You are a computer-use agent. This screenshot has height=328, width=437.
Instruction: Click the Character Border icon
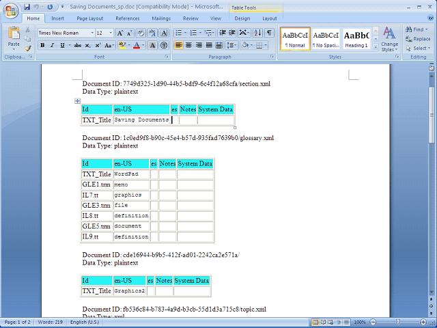[164, 33]
